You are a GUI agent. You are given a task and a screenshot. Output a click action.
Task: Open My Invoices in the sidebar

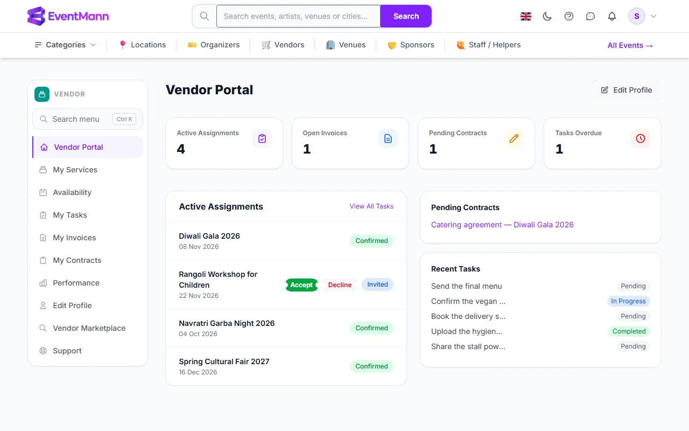point(88,238)
